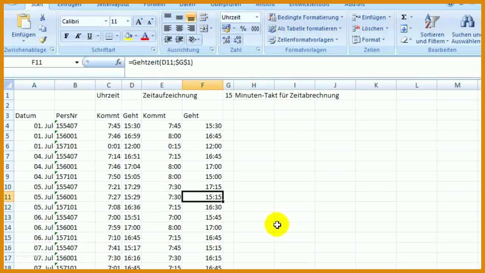Open font color dropdown arrow
The image size is (485, 273).
pos(153,36)
